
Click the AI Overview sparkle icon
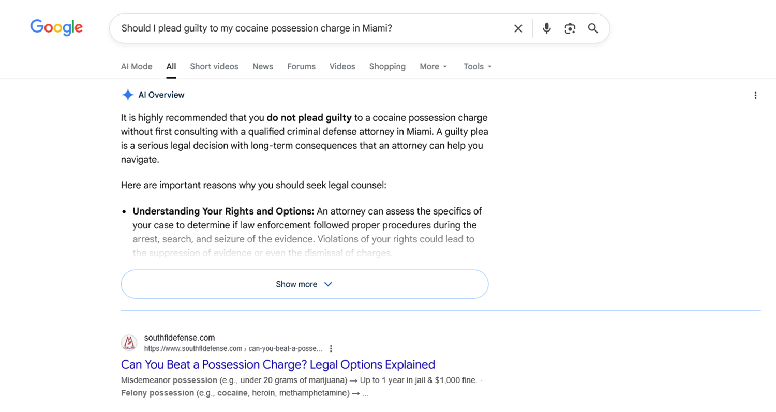click(x=127, y=95)
